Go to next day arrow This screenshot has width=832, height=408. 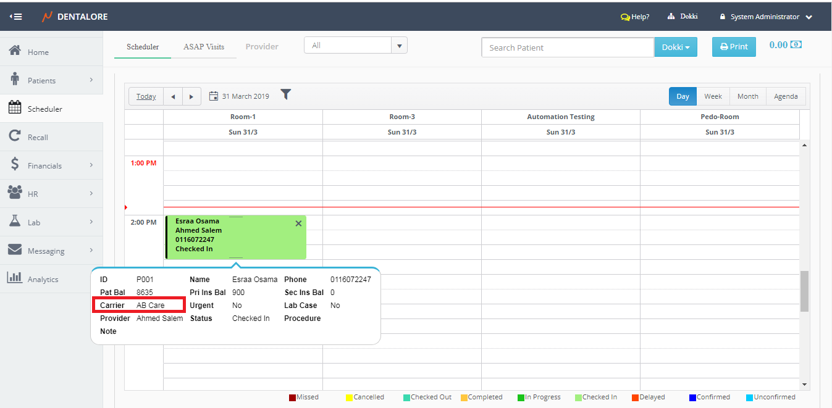click(191, 97)
